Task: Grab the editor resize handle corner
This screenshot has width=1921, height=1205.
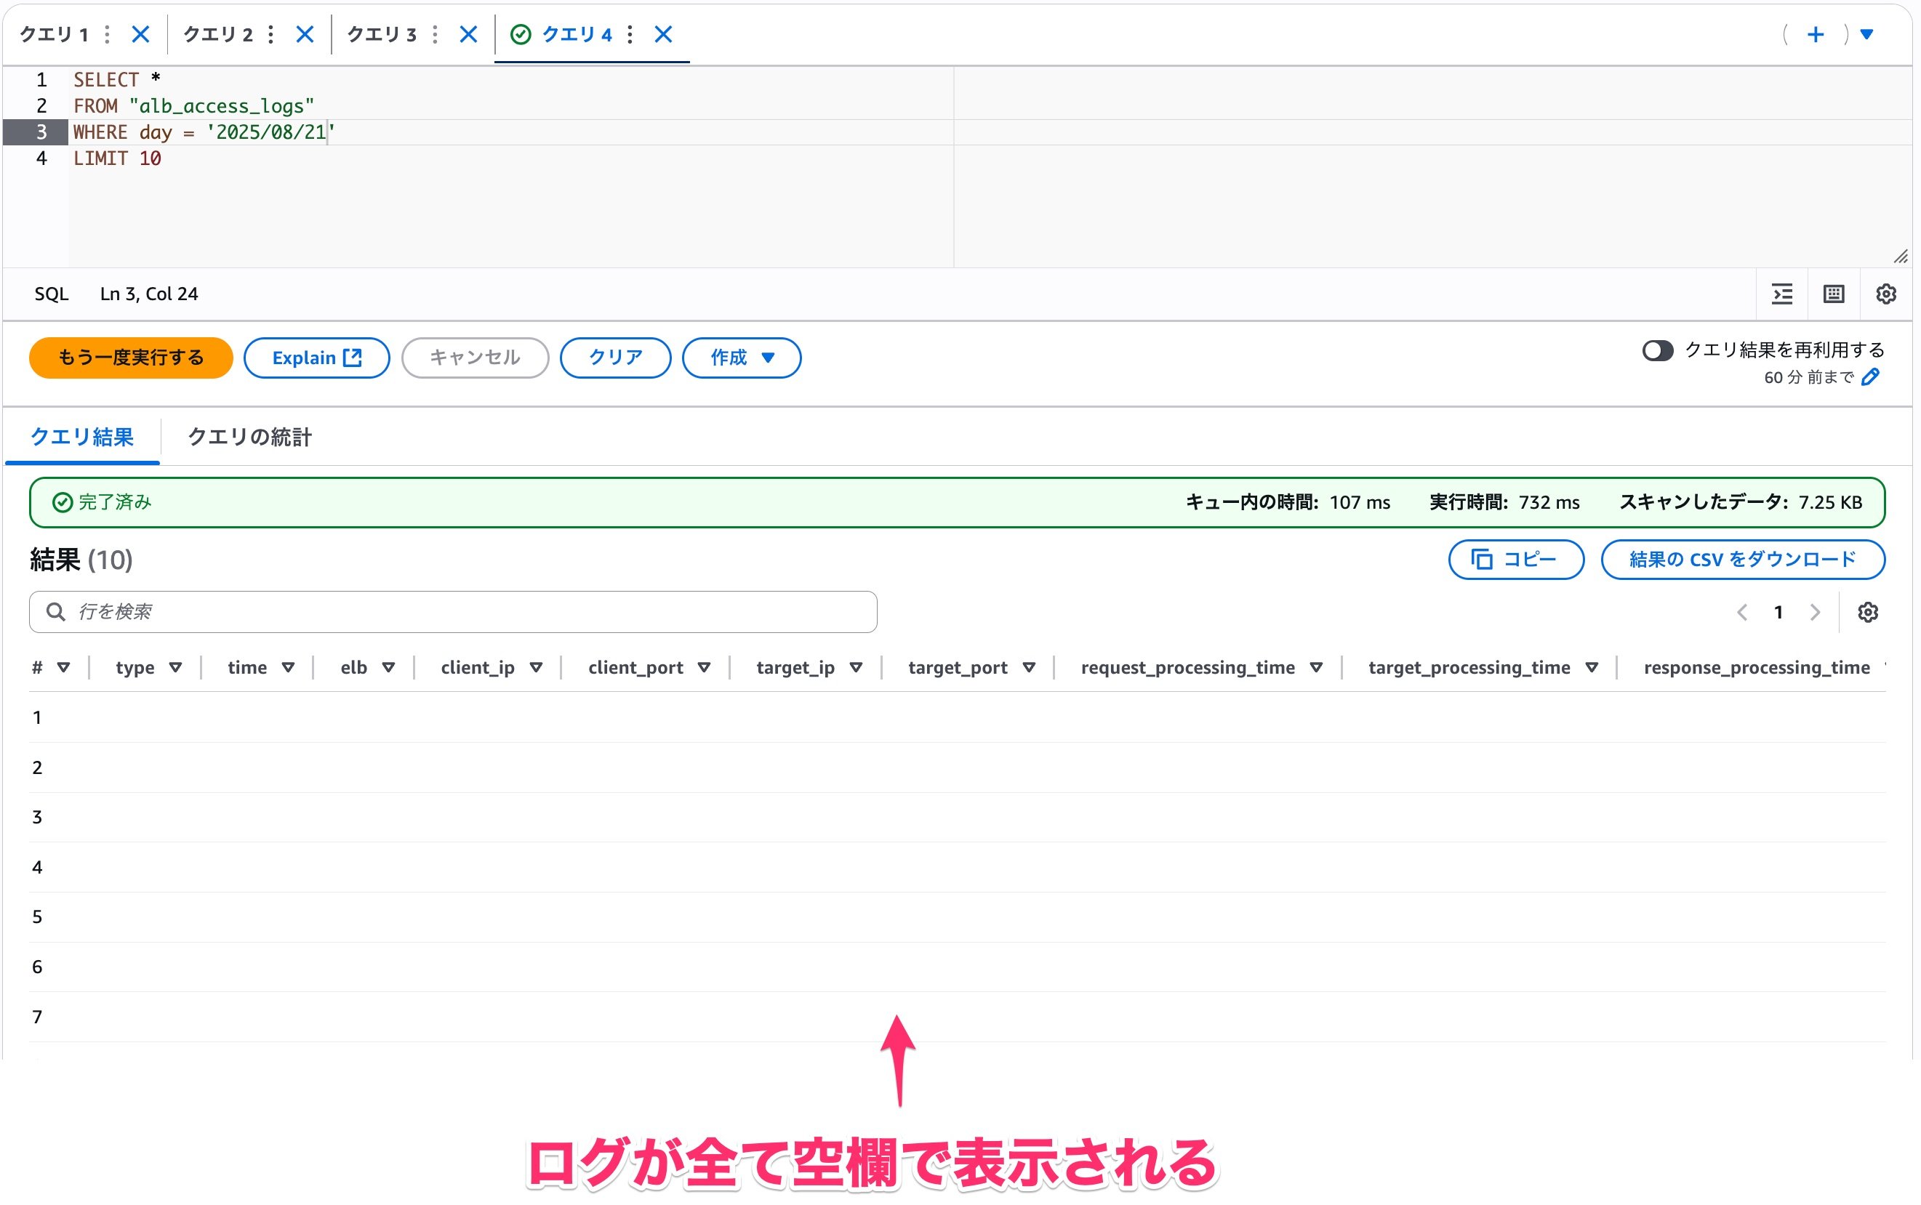Action: (1900, 256)
